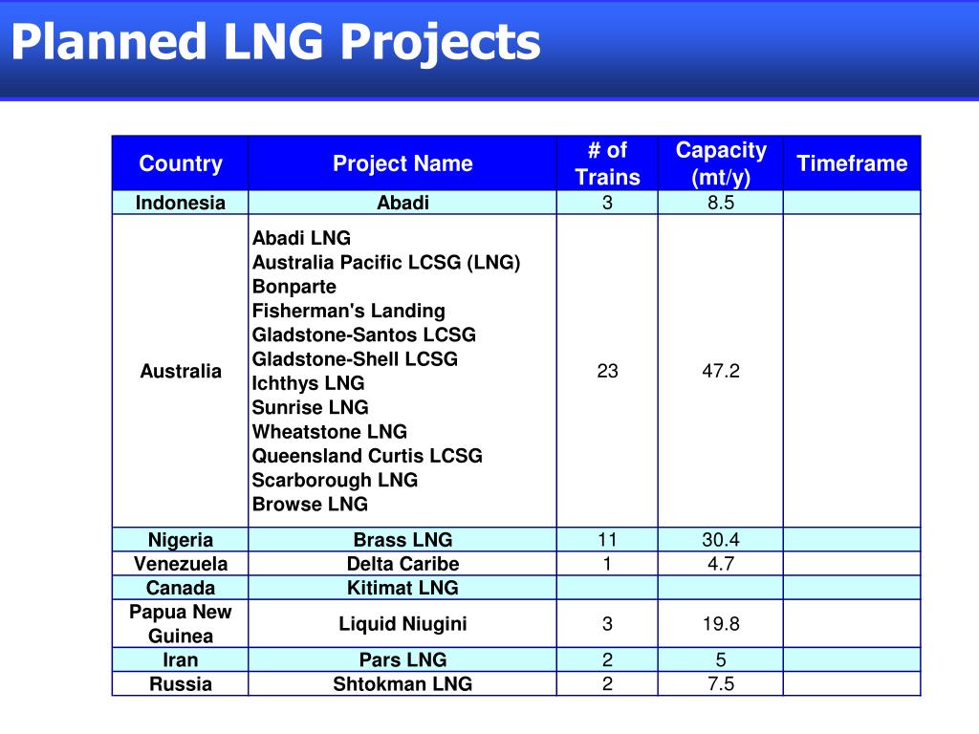Click the capacity value "47.2"

click(x=721, y=372)
